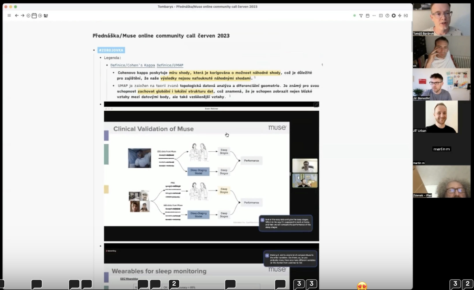Click the main page vertical scrollbar

pos(411,36)
